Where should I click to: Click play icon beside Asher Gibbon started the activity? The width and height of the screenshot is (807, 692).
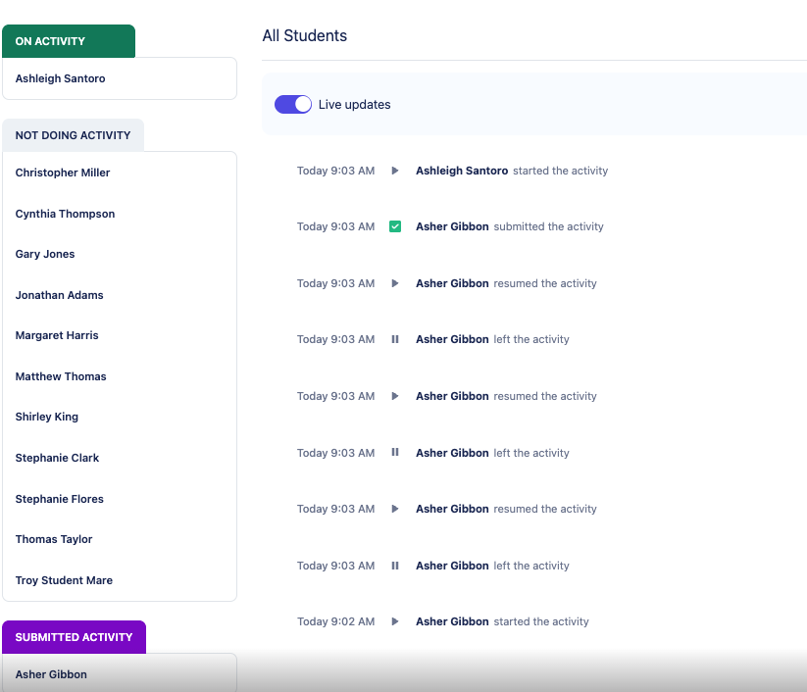(x=395, y=621)
